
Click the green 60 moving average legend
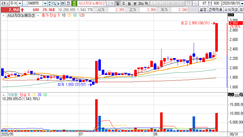point(75,15)
